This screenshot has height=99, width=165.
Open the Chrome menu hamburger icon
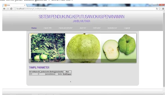click(163, 9)
